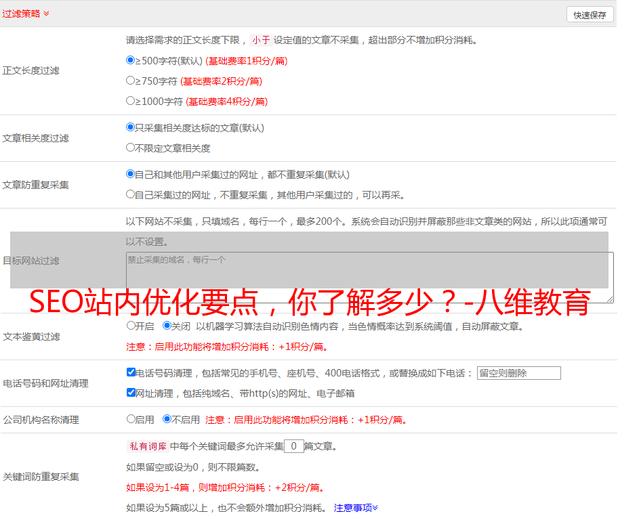Viewport: 618px width, 520px height.
Task: Choose 只采集相关度达标的文章(默认) option
Action: (131, 127)
